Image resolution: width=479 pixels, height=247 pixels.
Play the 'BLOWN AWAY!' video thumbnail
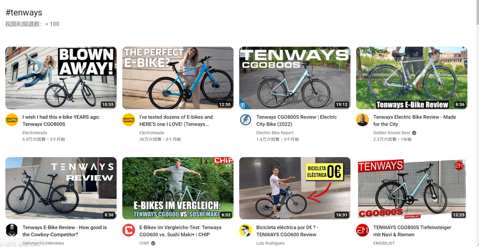coord(61,78)
